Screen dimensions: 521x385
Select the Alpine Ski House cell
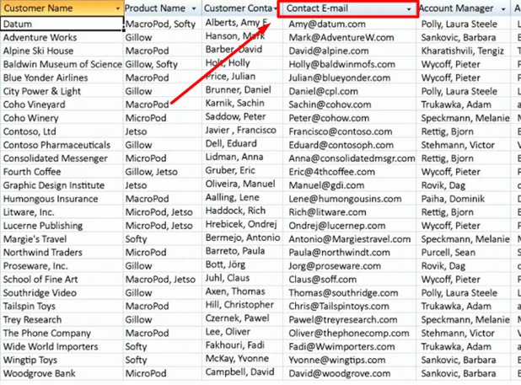(62, 51)
